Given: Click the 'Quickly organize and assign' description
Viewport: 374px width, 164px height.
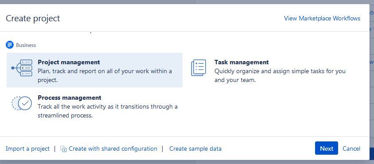Looking at the screenshot, I should 280,75.
